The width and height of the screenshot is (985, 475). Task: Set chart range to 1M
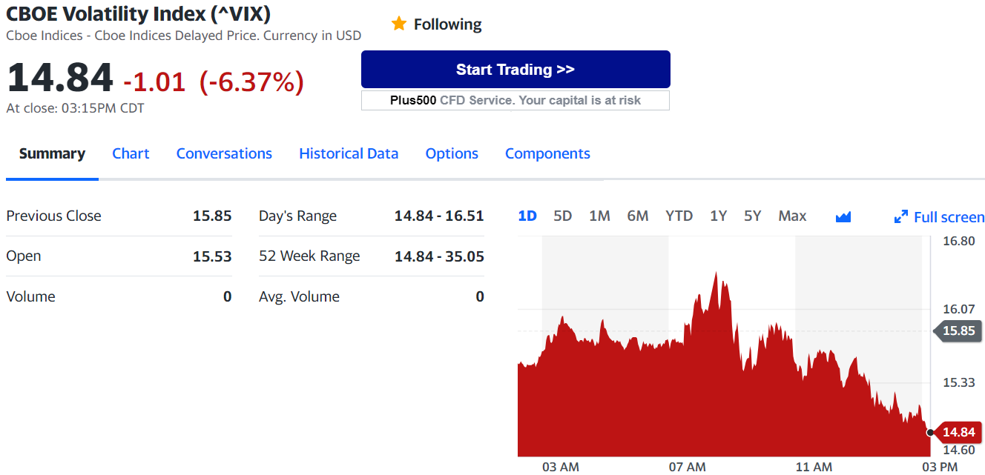599,216
